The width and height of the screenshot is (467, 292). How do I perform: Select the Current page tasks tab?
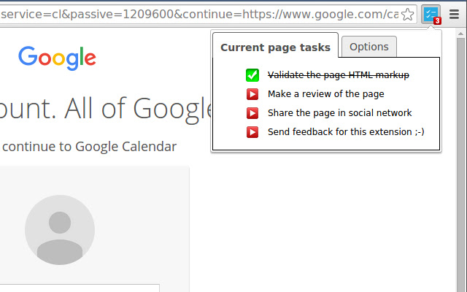click(275, 47)
